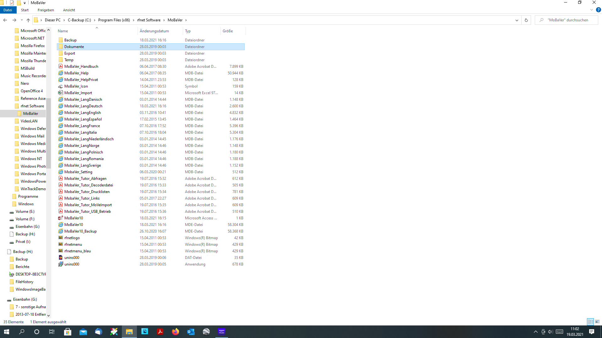
Task: Switch to details view layout icon
Action: coord(590,322)
